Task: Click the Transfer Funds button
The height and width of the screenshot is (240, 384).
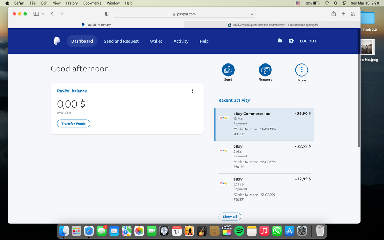Action: pos(73,123)
